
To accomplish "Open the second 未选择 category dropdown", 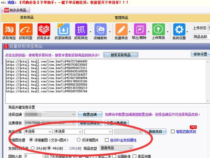I will pos(68,131).
